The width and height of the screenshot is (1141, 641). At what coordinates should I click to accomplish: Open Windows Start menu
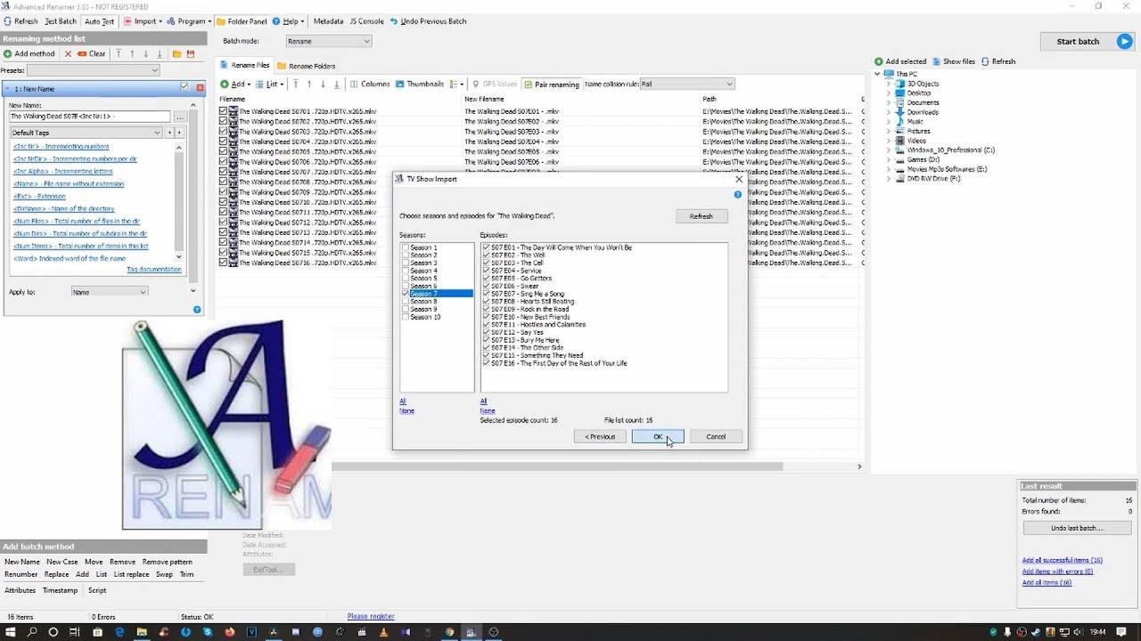pyautogui.click(x=11, y=632)
